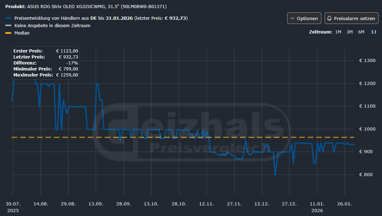Click the gray Keine Angebote legend swatch
This screenshot has width=382, height=216.
pyautogui.click(x=8, y=25)
